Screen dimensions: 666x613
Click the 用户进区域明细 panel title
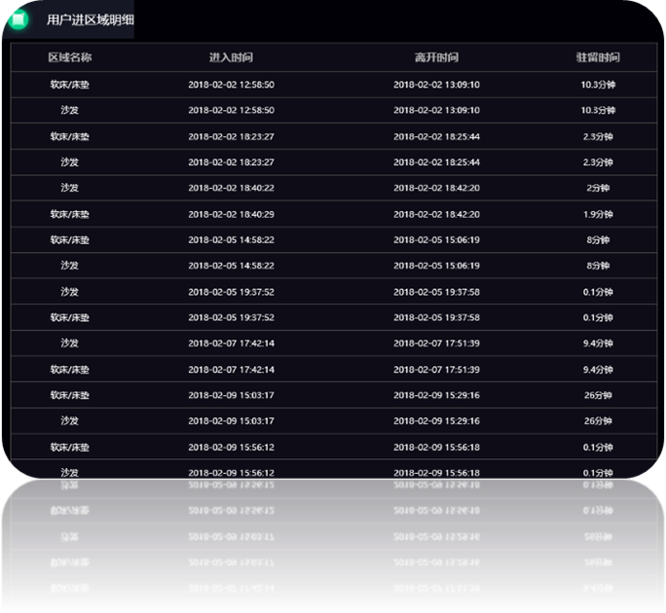[91, 19]
